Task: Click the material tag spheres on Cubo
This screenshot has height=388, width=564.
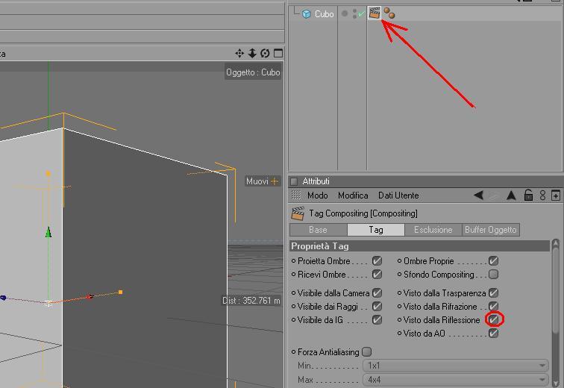Action: pos(389,13)
